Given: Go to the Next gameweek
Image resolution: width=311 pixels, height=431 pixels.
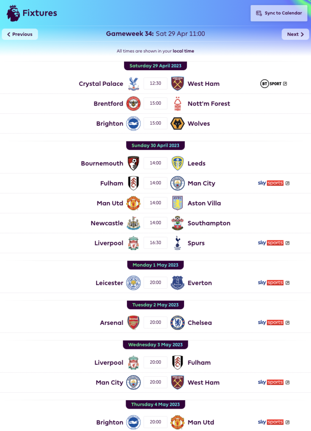Looking at the screenshot, I should pyautogui.click(x=295, y=35).
